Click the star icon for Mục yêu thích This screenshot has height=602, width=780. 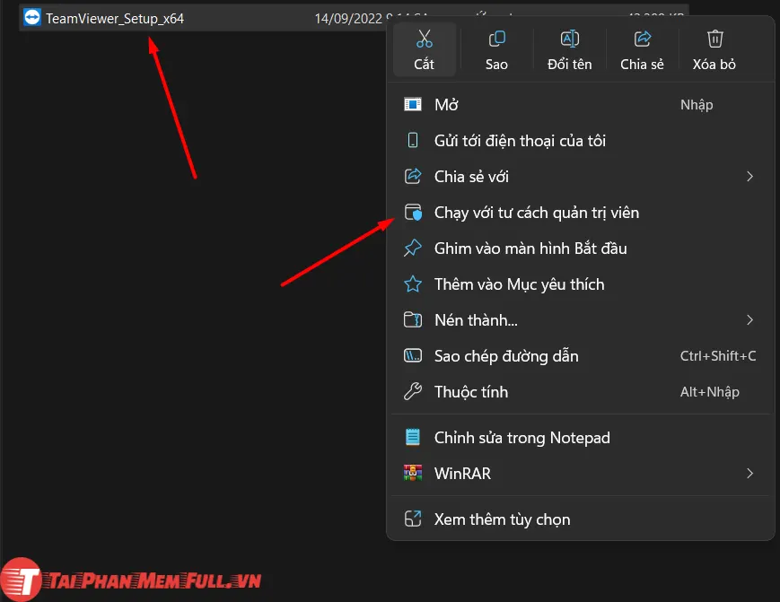pos(413,284)
